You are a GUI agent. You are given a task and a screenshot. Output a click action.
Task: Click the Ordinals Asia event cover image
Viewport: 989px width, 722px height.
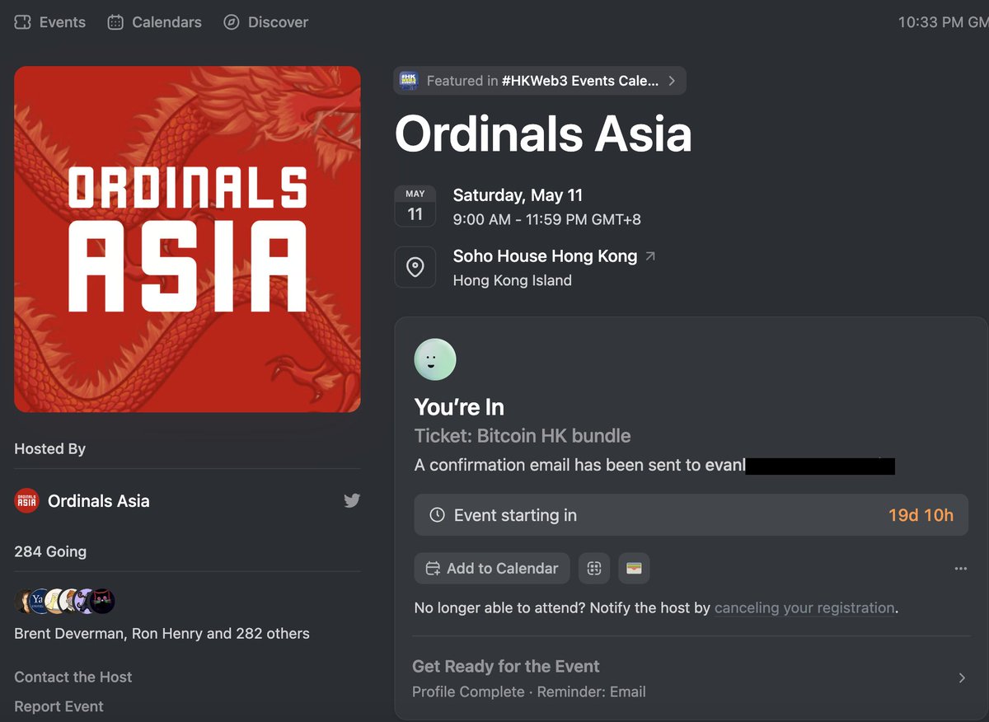pyautogui.click(x=187, y=239)
